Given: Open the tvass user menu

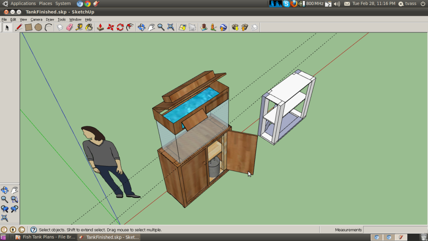Looking at the screenshot, I should pyautogui.click(x=408, y=3).
